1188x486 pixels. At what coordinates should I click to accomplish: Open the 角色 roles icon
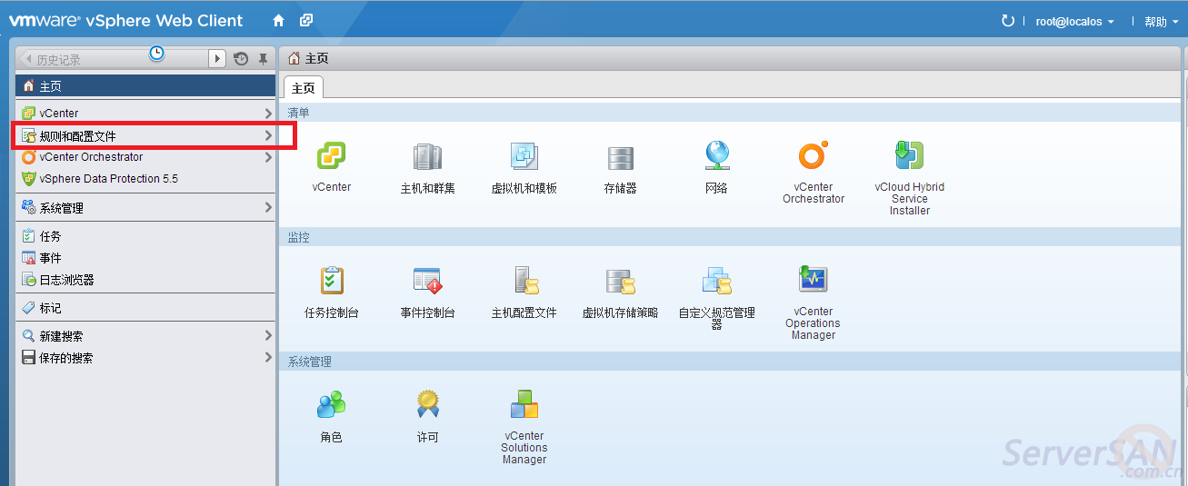[332, 405]
